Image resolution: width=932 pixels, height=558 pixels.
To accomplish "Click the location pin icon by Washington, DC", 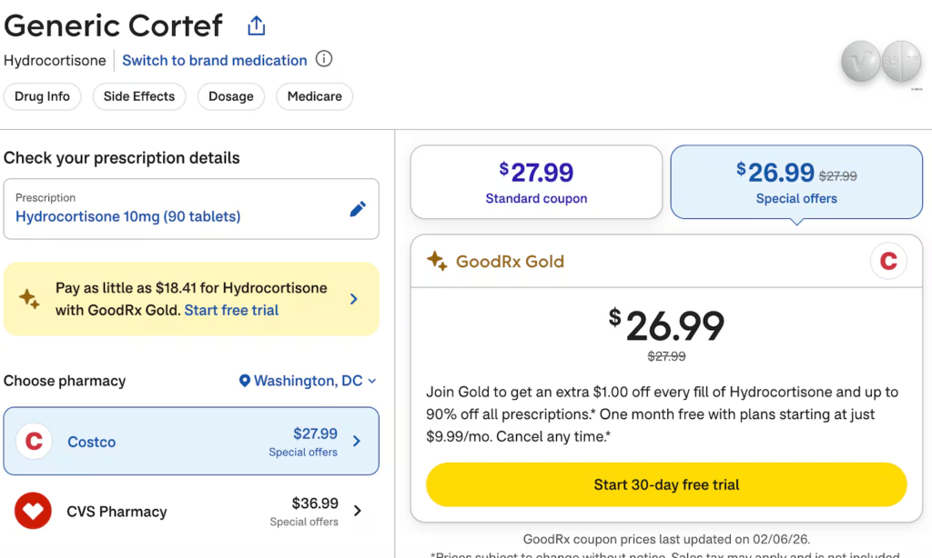I will 244,382.
